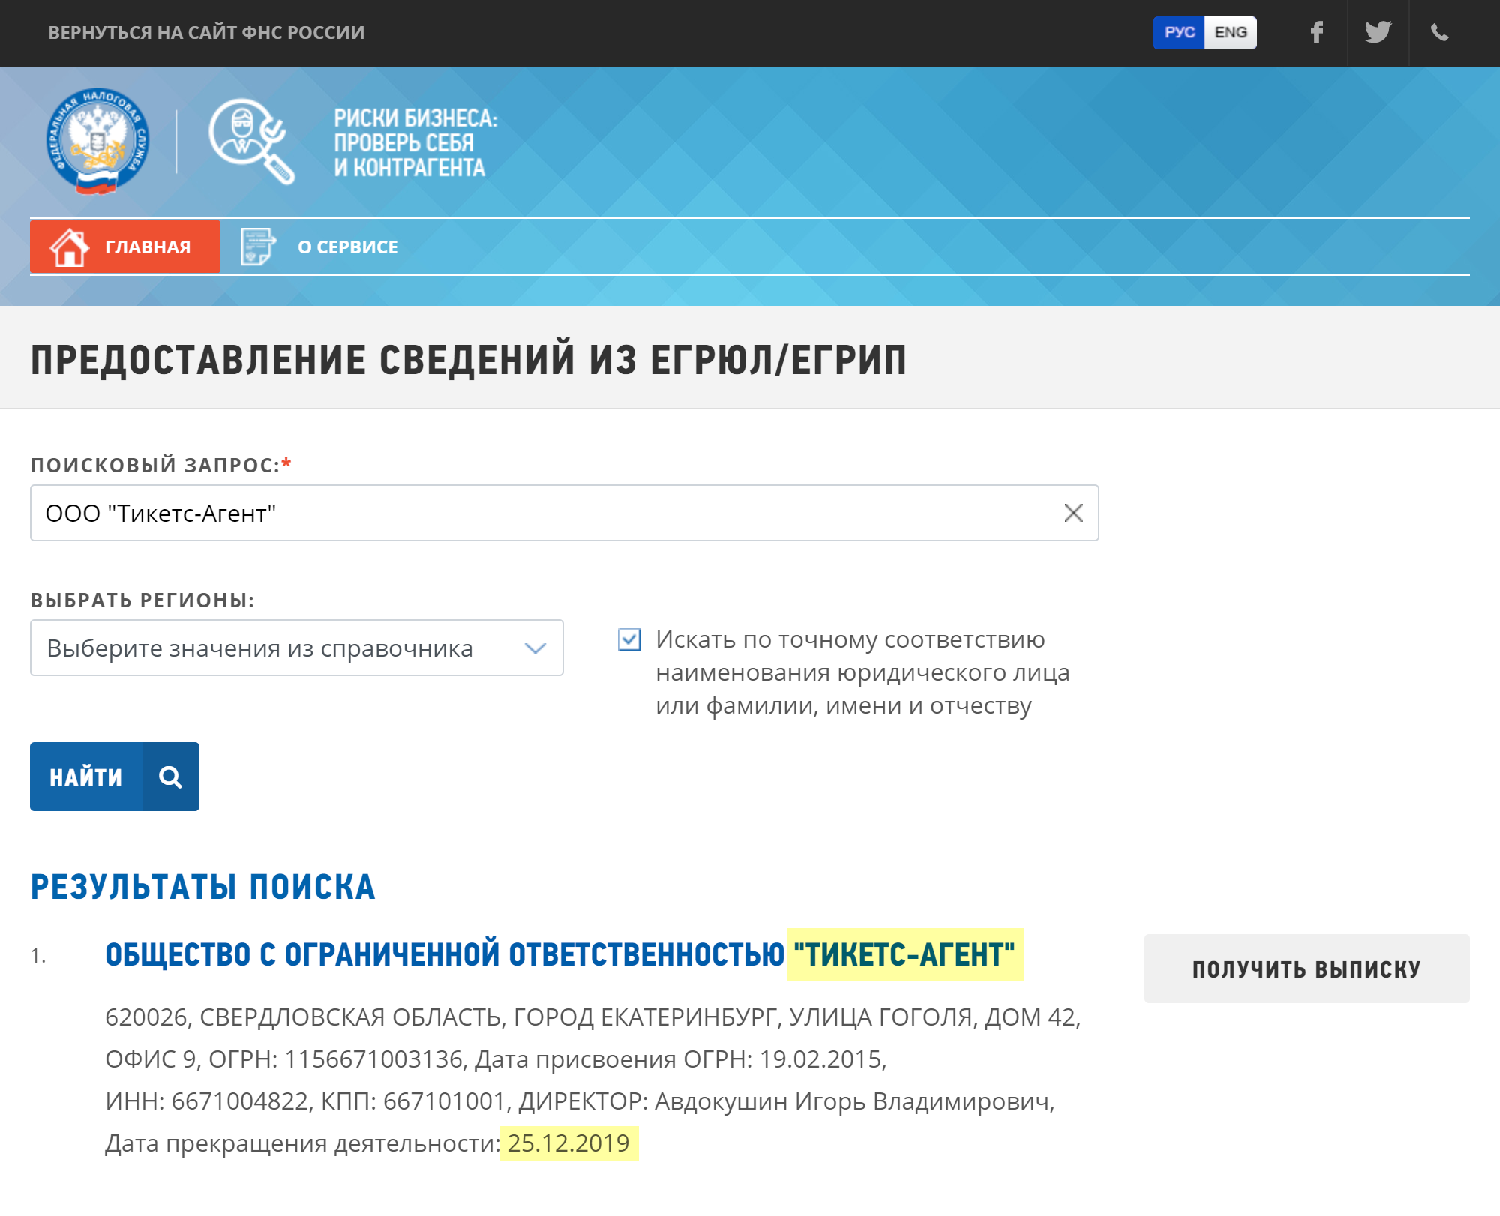This screenshot has width=1500, height=1216.
Task: Click the magnifier-with-person service logo icon
Action: coord(252,141)
